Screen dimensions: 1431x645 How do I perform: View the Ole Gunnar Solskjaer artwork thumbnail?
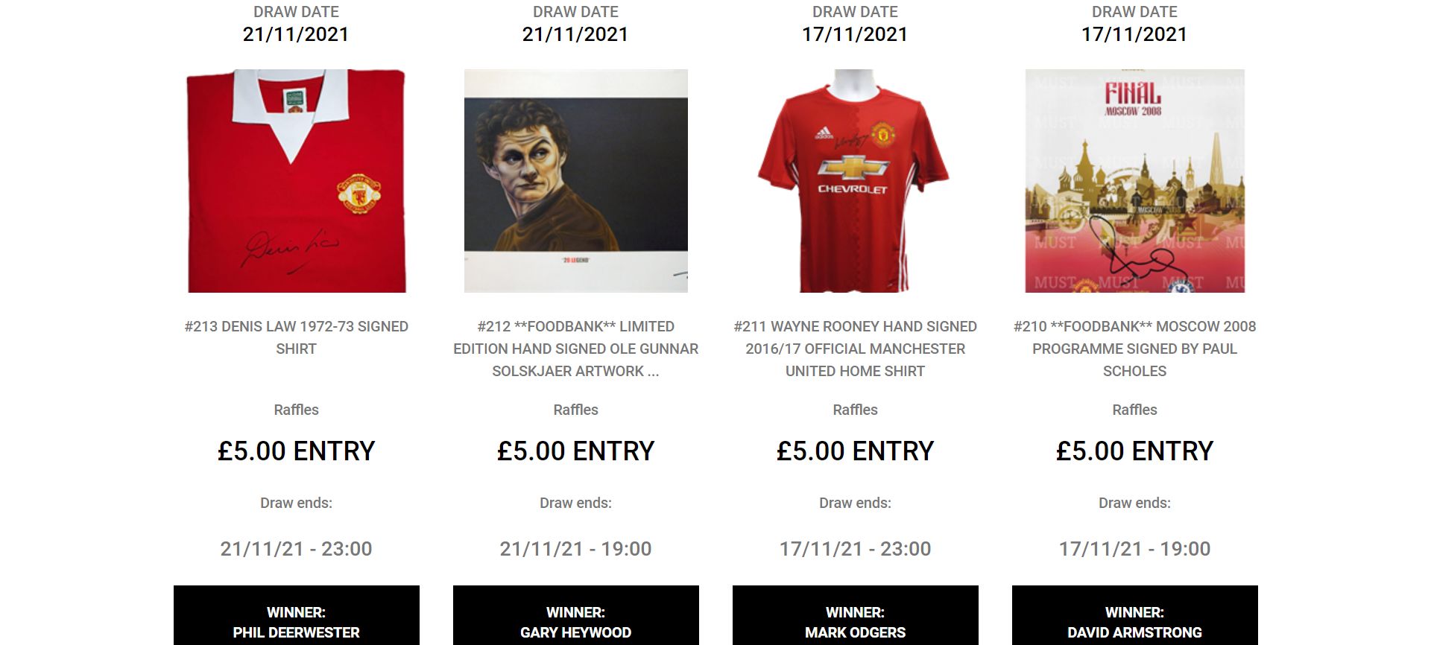point(575,181)
